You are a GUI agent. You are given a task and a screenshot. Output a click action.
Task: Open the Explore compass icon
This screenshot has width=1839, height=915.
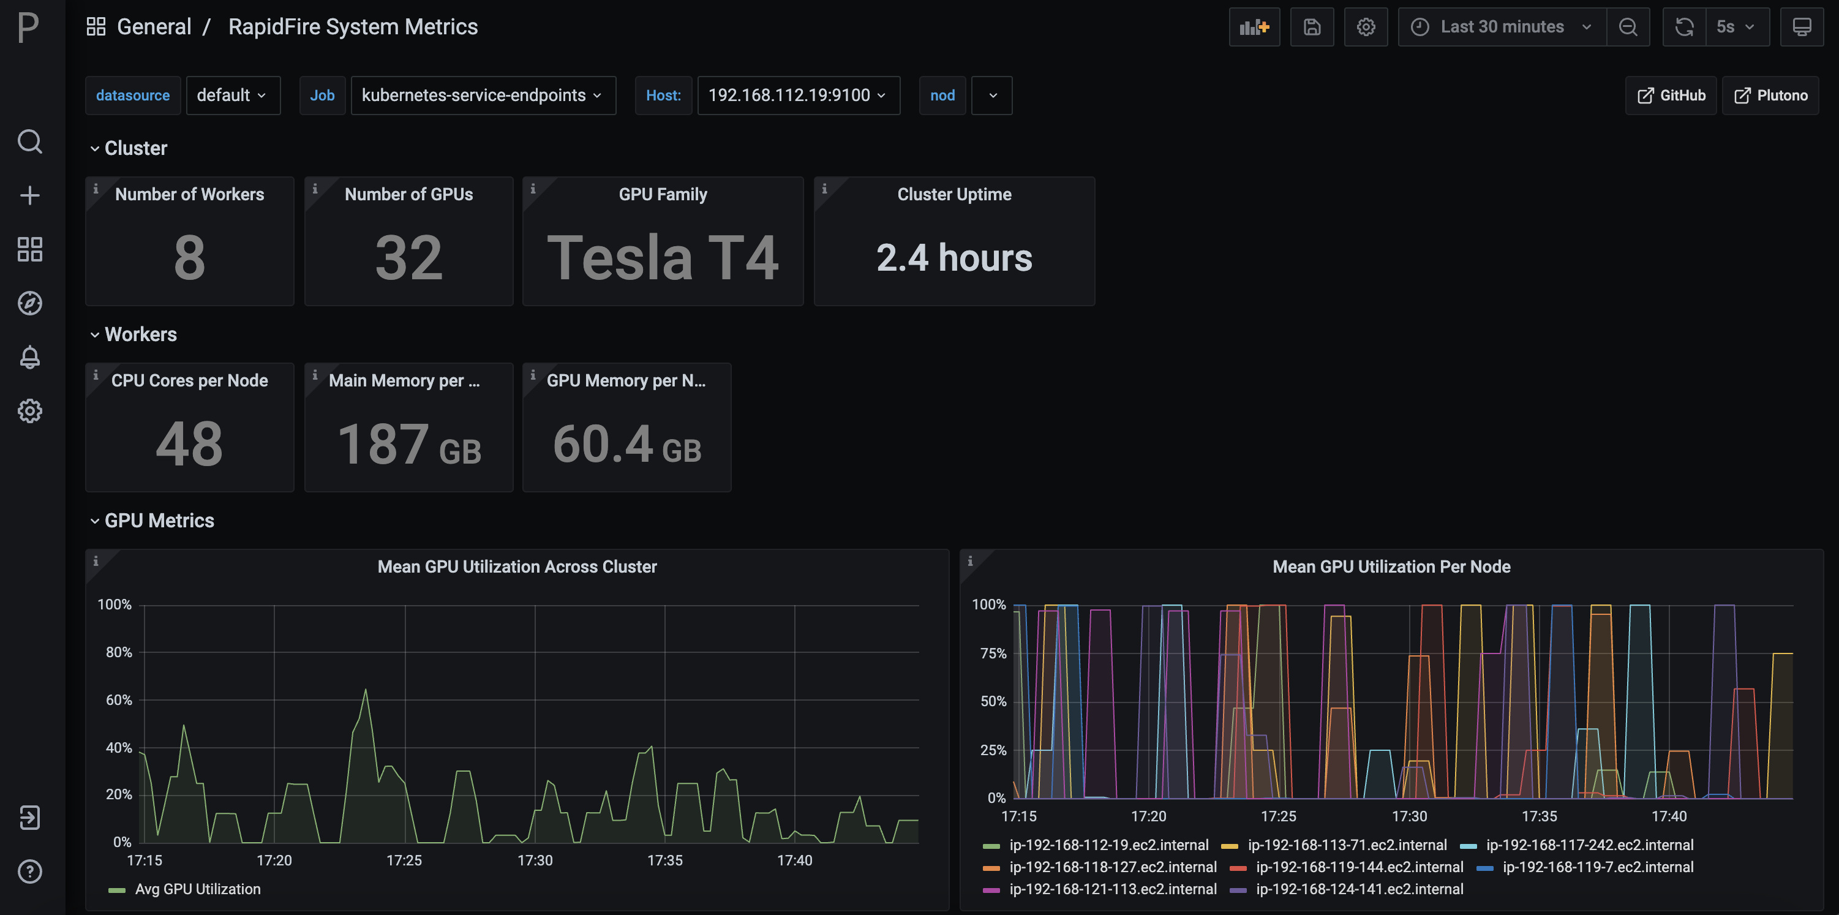coord(29,303)
